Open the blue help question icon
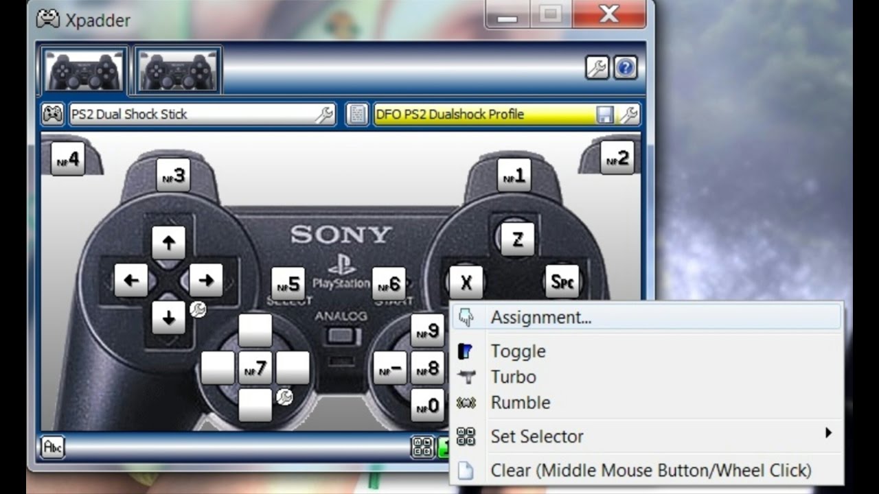879x494 pixels. pyautogui.click(x=625, y=68)
